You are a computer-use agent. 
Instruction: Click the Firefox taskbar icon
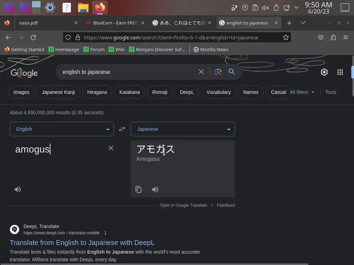click(x=100, y=8)
